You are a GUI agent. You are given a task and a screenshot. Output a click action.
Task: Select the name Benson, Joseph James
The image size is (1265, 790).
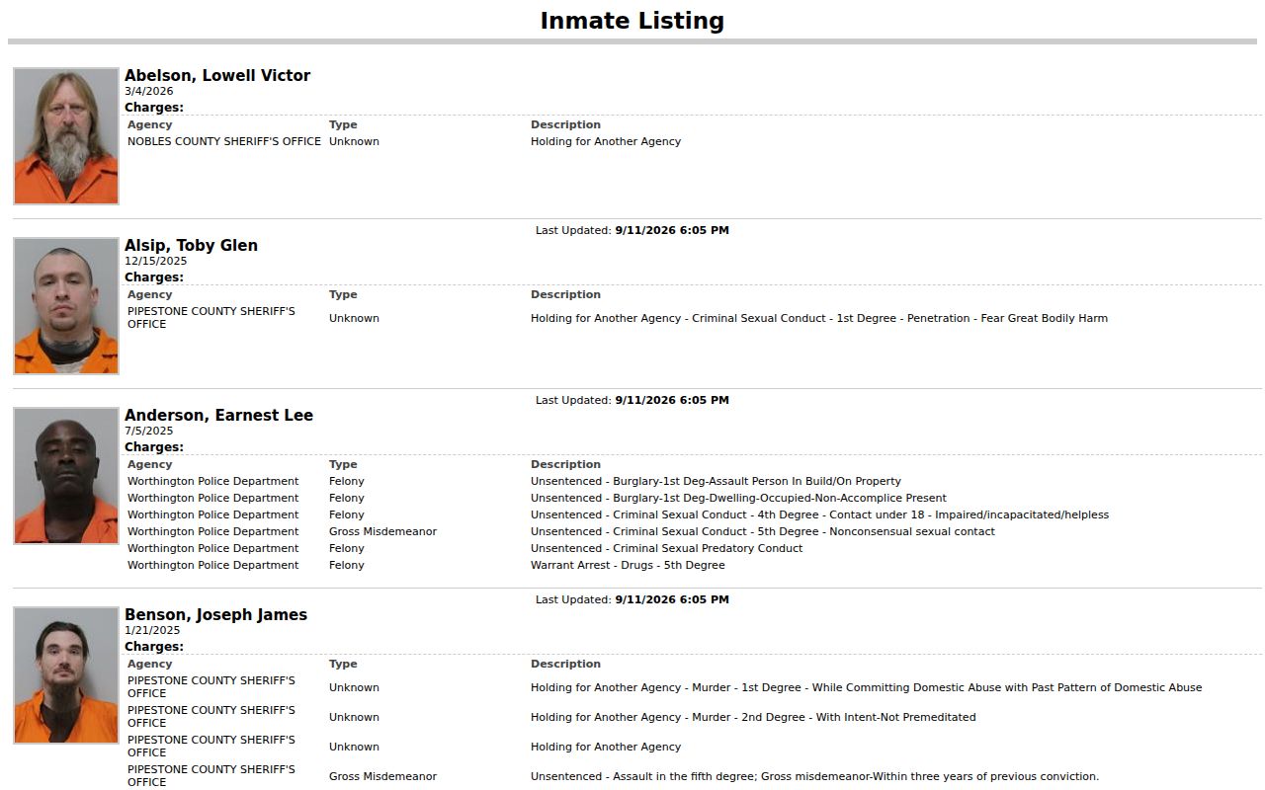pos(215,615)
